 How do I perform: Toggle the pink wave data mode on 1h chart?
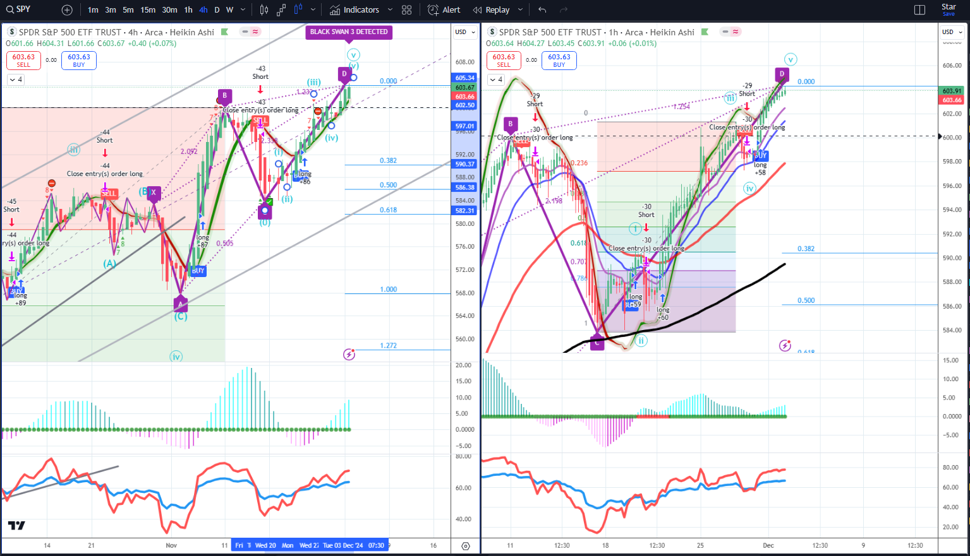pos(736,32)
